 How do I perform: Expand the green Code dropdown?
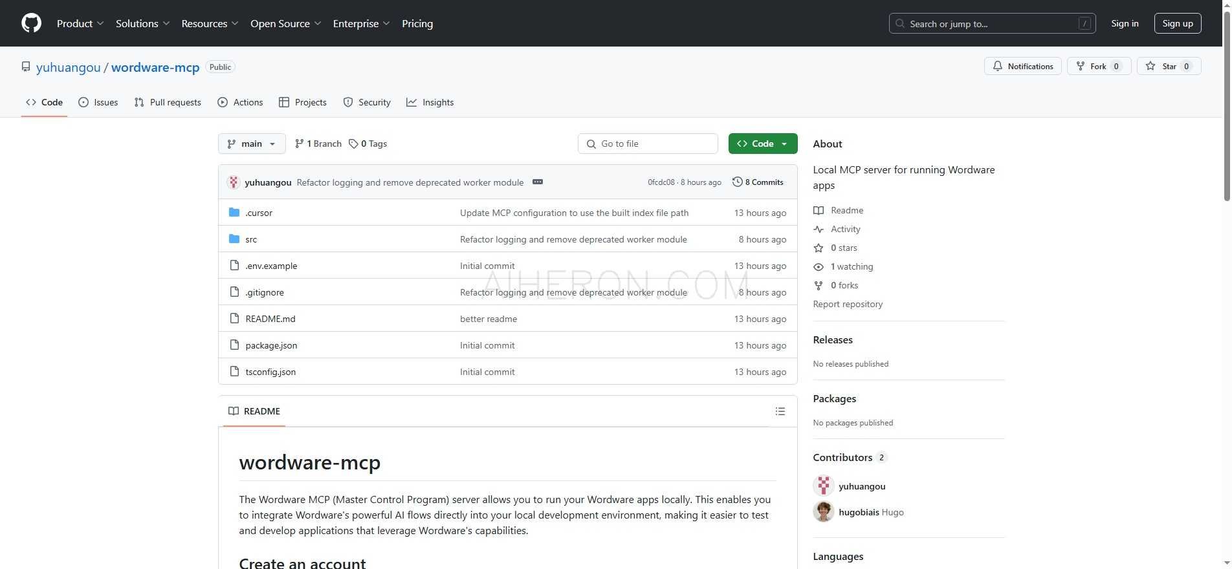762,144
